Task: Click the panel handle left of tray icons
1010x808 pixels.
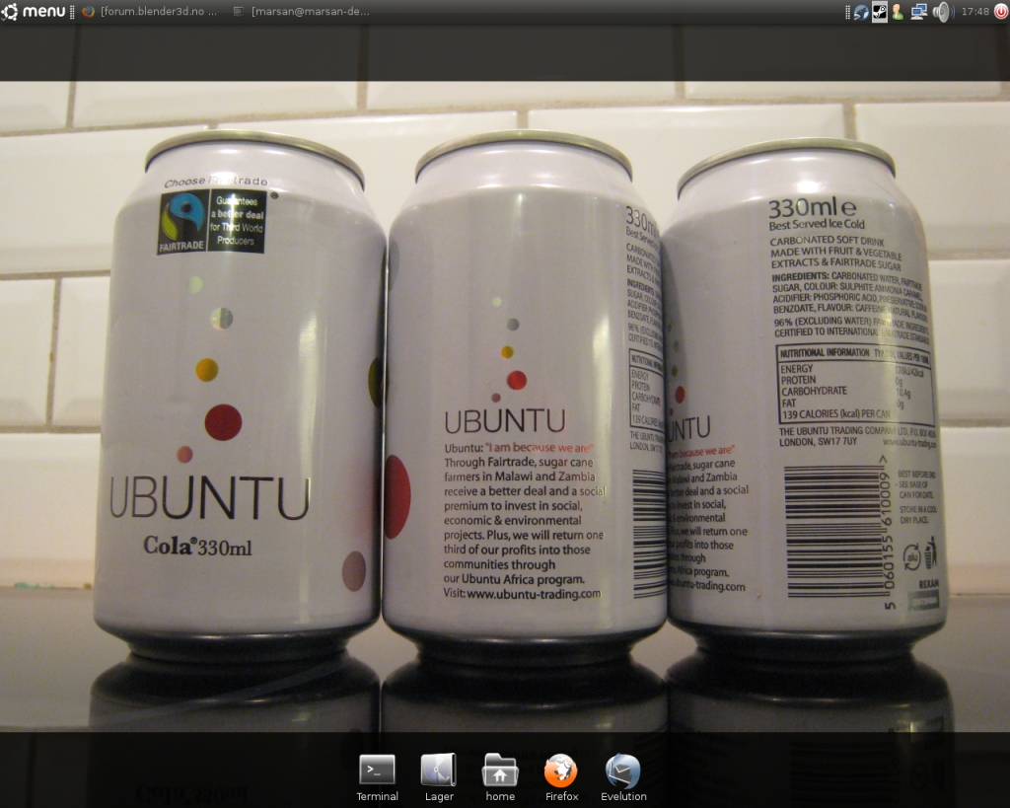Action: (847, 12)
